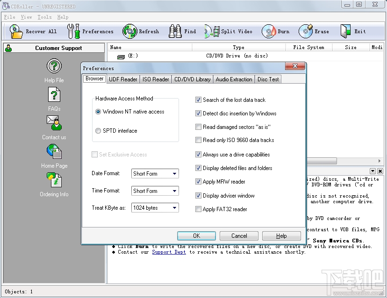The image size is (387, 298).
Task: Open the Help File icon in sidebar
Action: [54, 66]
